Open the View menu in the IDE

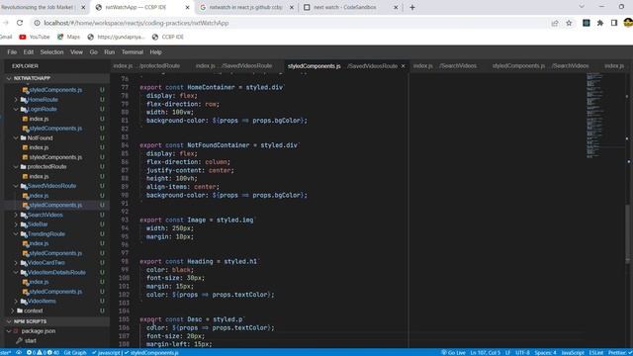(76, 52)
